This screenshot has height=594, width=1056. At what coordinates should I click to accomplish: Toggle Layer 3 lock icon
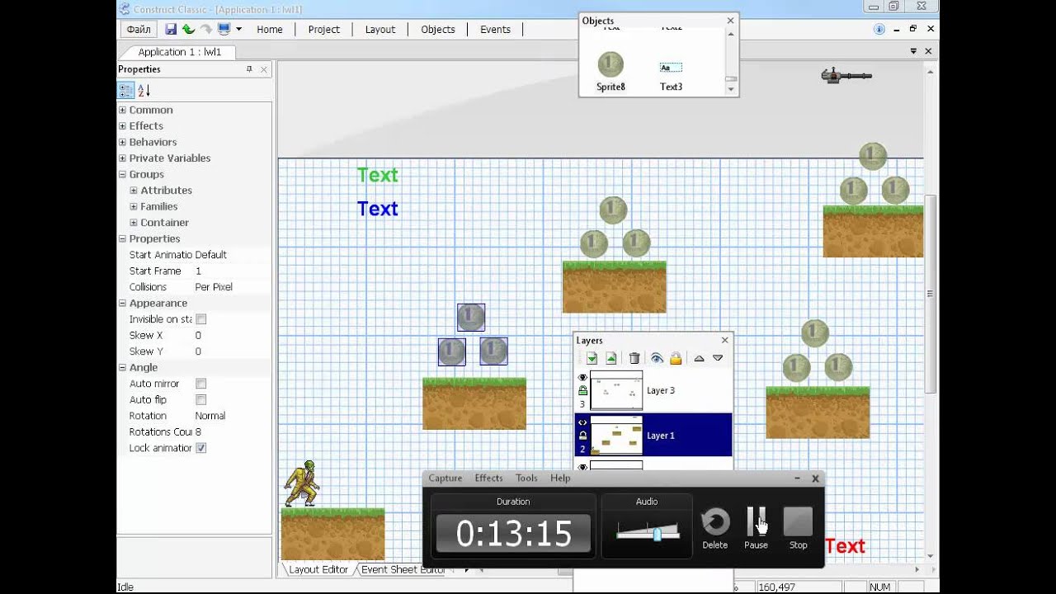[582, 390]
